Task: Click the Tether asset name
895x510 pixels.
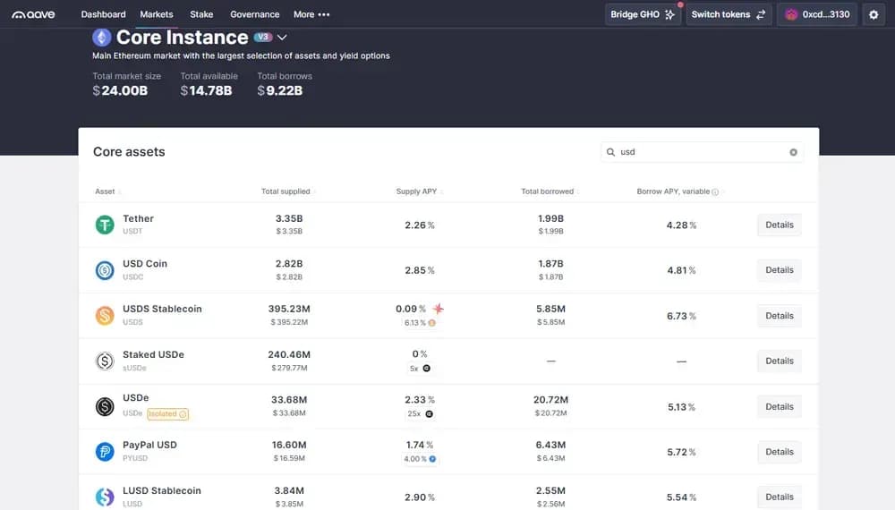Action: point(138,218)
